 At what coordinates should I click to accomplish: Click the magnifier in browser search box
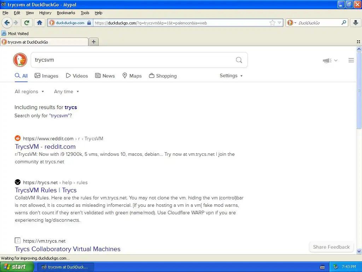click(x=344, y=23)
